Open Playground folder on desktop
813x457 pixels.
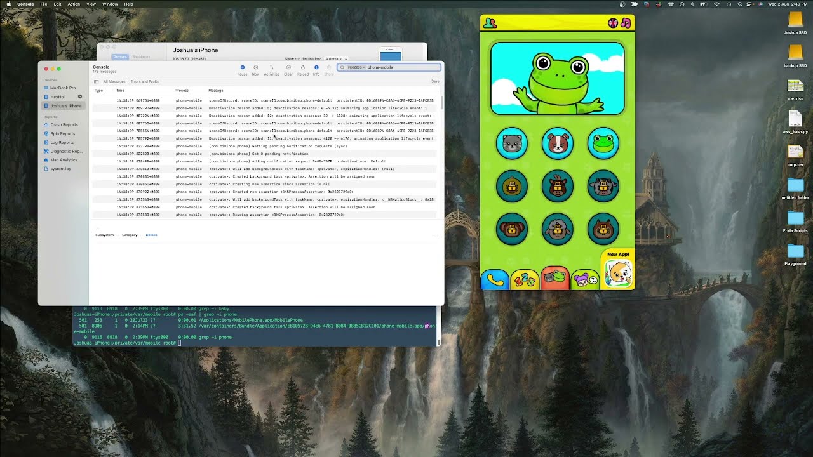pyautogui.click(x=795, y=253)
